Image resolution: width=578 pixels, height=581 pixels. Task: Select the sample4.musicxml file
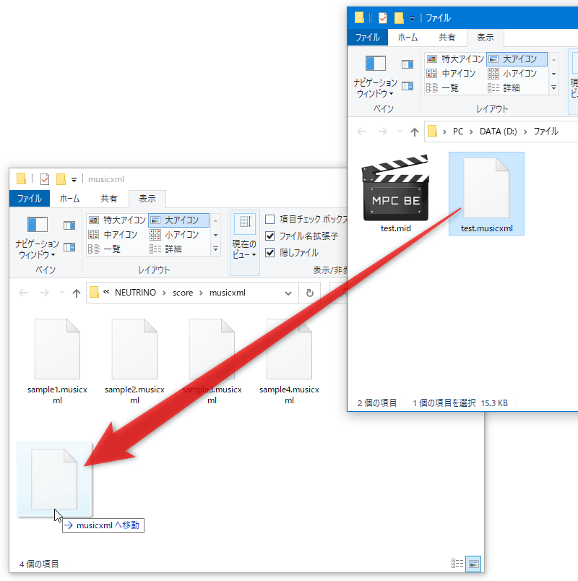pos(289,361)
